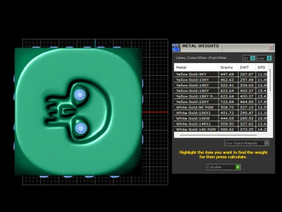
Task: Click the Metal Weights balance scale icon
Action: [176, 48]
